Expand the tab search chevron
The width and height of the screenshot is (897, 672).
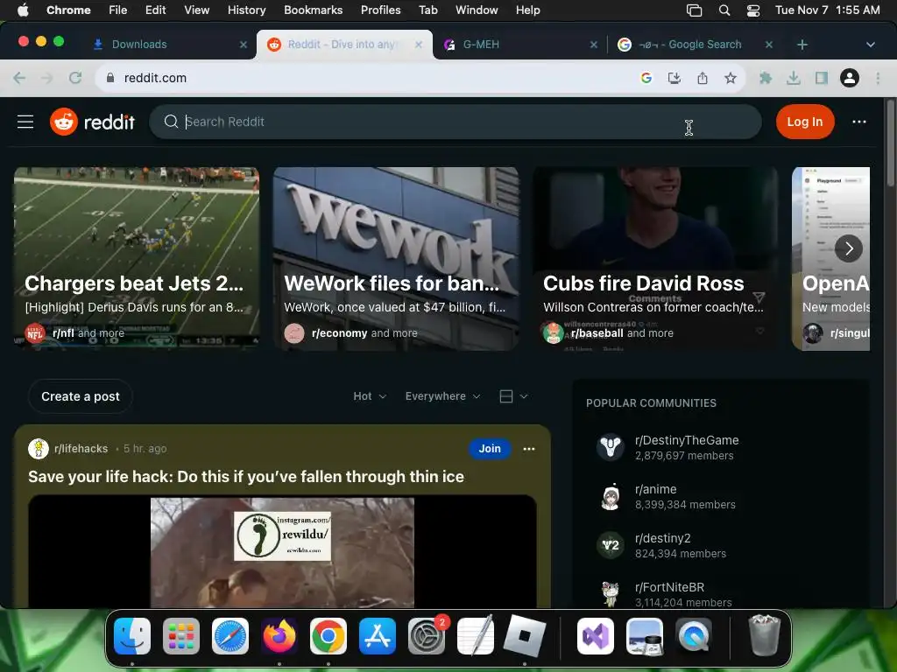[x=870, y=45]
